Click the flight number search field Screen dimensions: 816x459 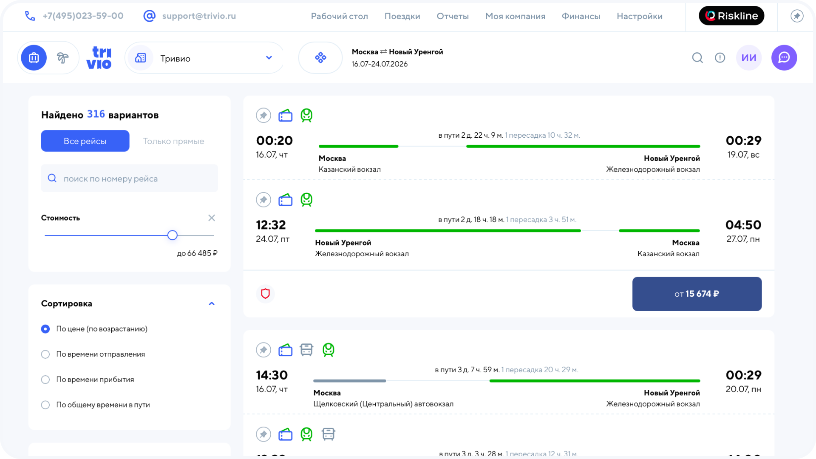130,178
